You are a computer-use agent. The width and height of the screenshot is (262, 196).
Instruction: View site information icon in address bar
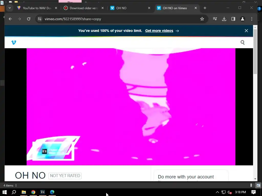[40, 19]
